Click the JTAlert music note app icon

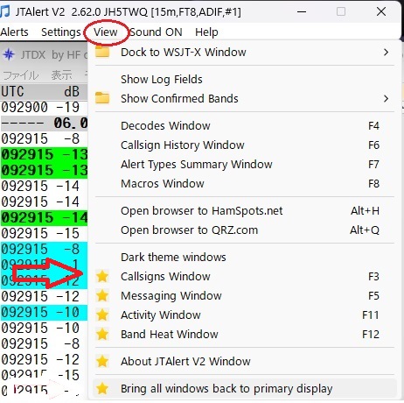tap(5, 11)
